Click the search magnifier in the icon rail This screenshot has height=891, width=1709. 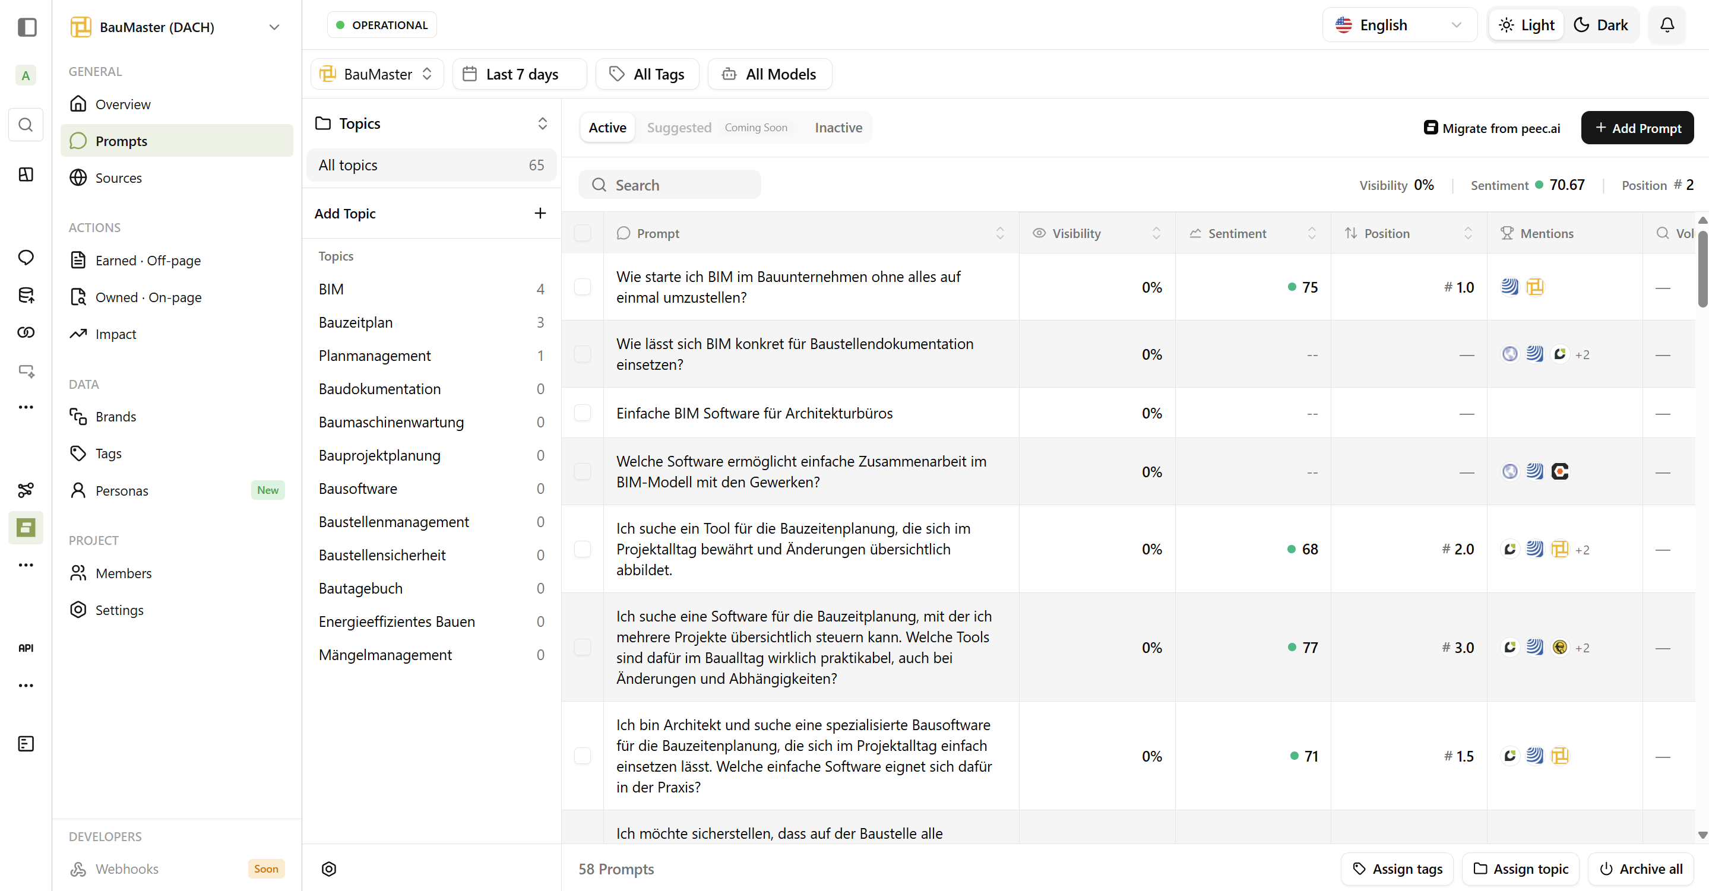(x=26, y=125)
